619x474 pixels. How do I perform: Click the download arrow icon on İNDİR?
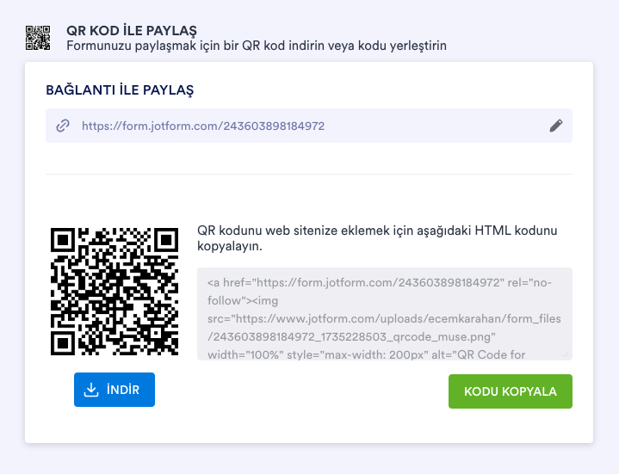pyautogui.click(x=91, y=390)
